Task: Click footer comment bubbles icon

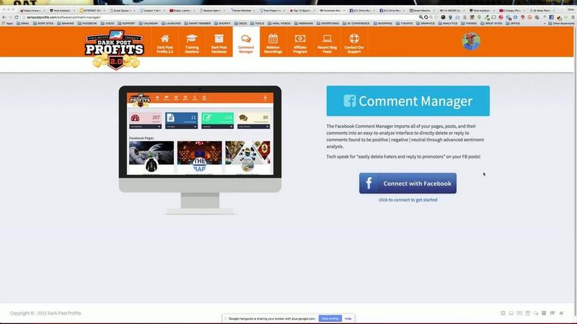Action: click(536, 313)
